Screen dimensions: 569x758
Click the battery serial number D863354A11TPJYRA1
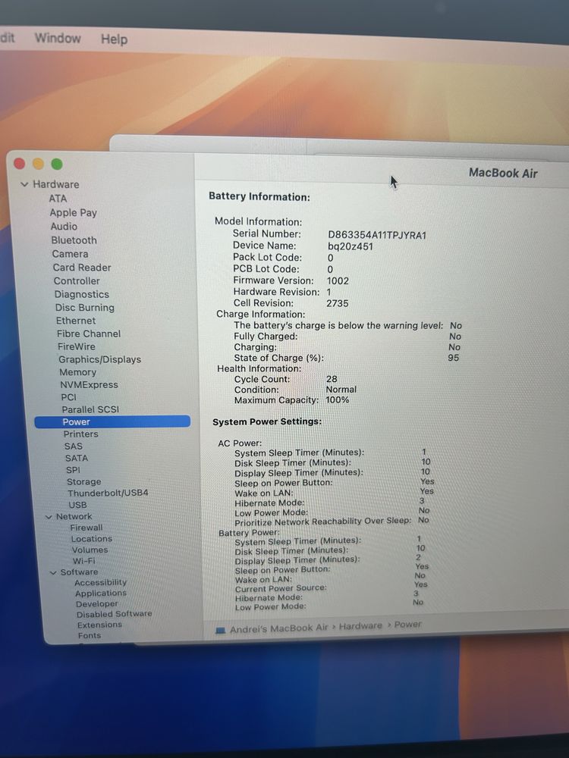(x=377, y=236)
